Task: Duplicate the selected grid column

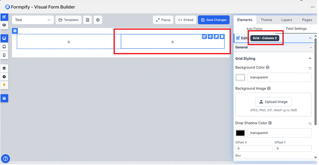Action: click(216, 37)
